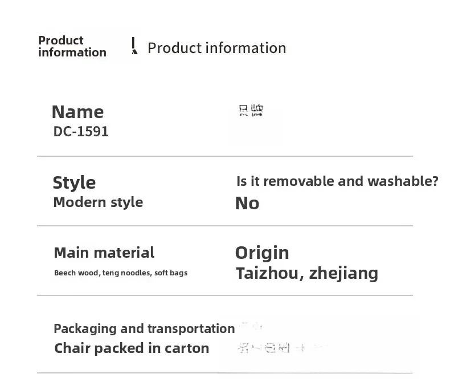Click the Main material label
Image resolution: width=450 pixels, height=390 pixels.
tap(104, 253)
